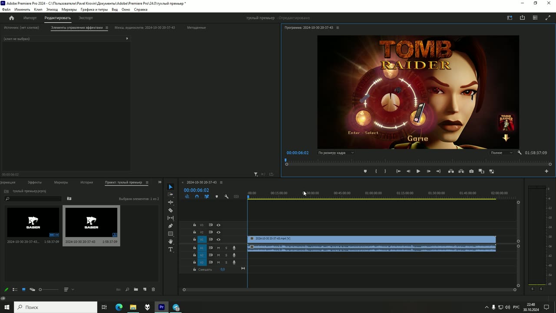
Task: Open comparison view in the program monitor
Action: point(481,171)
